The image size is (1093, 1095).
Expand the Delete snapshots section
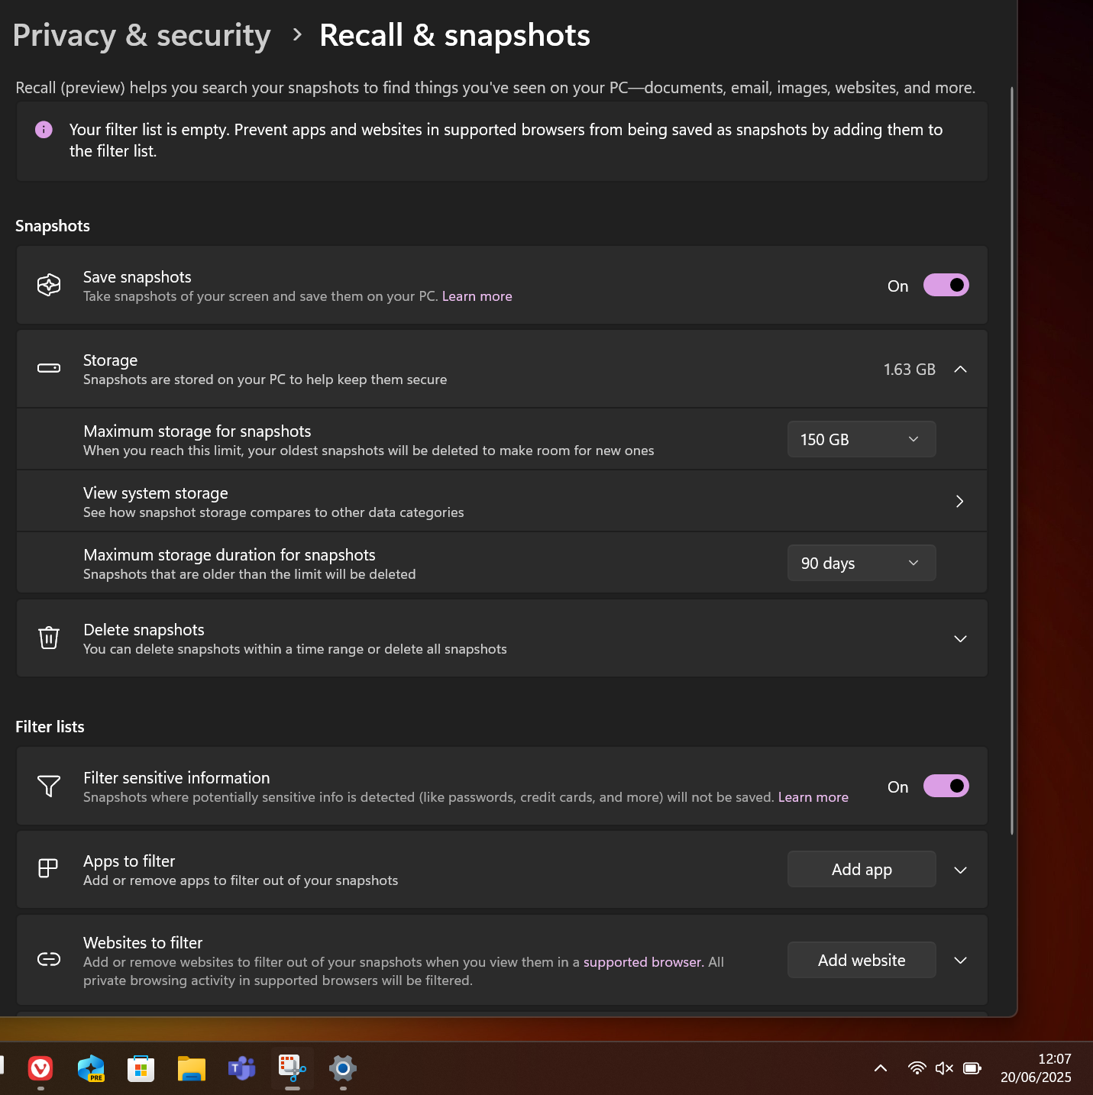point(960,638)
